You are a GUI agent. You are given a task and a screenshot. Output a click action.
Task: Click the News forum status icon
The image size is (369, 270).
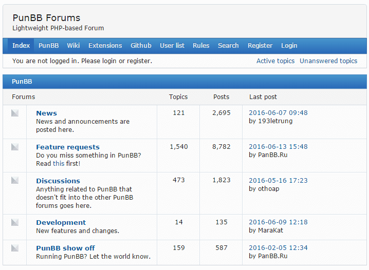click(x=15, y=113)
